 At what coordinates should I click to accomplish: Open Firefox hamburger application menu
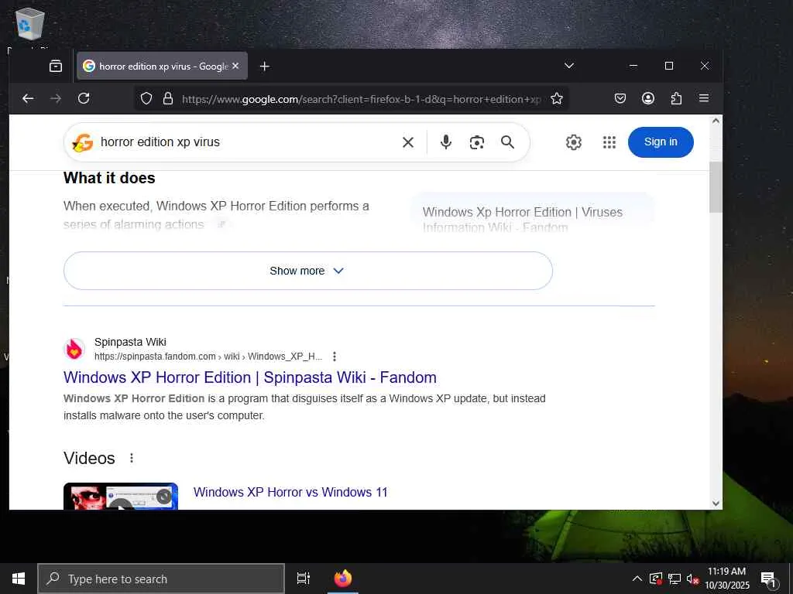[704, 98]
